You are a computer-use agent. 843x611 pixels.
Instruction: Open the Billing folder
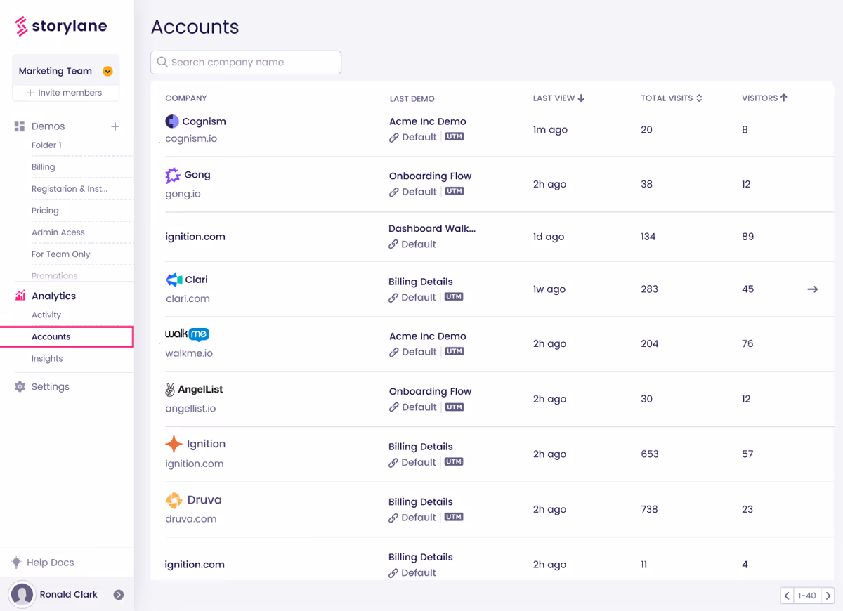43,167
